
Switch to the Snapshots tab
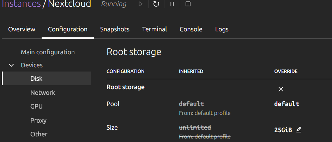point(115,29)
